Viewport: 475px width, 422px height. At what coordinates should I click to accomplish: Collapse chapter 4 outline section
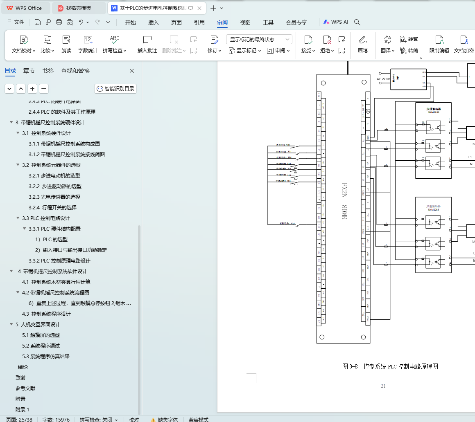[11, 271]
